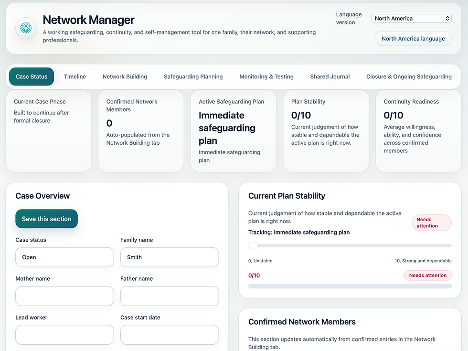Click the Family name field containing Smith
This screenshot has width=468, height=351.
click(170, 257)
